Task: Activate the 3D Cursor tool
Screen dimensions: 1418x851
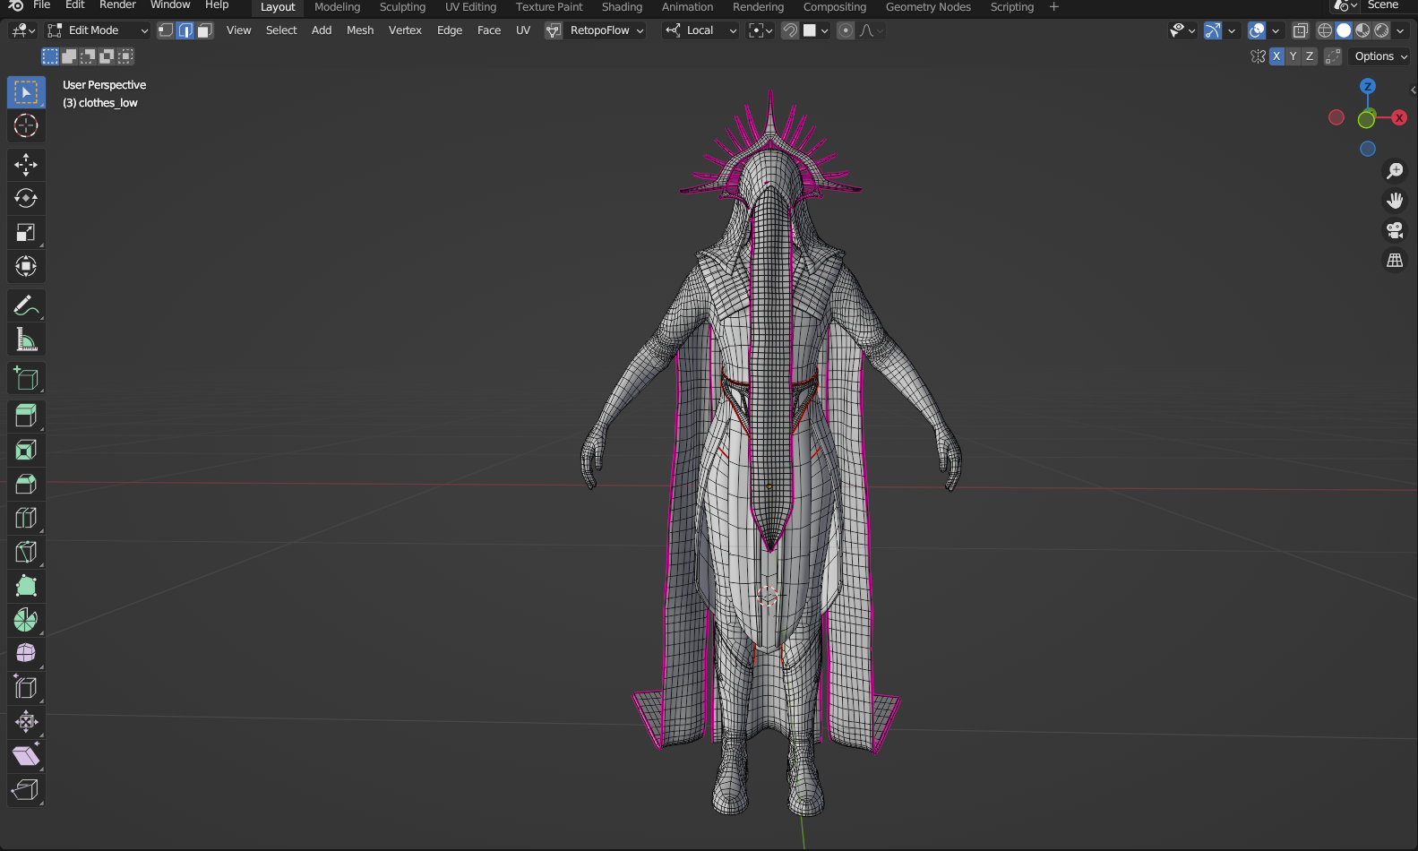Action: point(26,126)
